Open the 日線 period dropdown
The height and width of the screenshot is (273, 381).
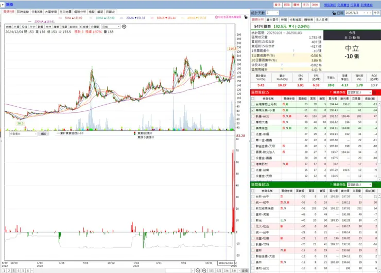[x=118, y=27]
